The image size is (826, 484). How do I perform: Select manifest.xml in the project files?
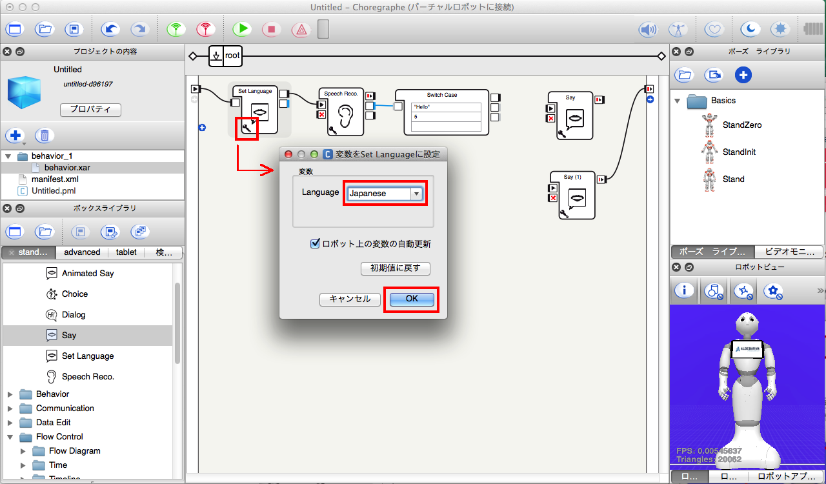(55, 179)
